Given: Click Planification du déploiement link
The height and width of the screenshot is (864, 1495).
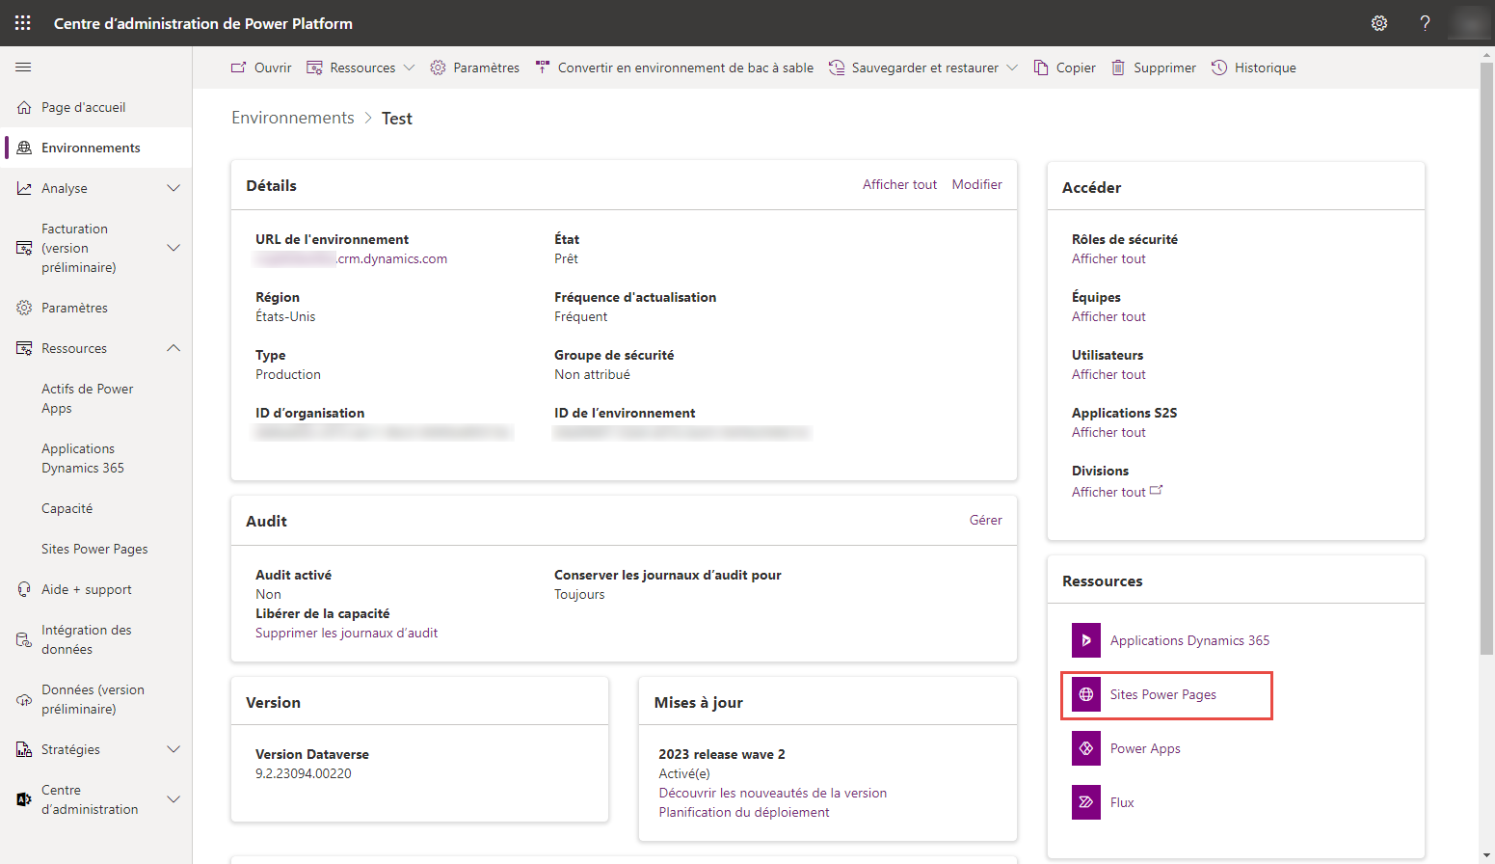Looking at the screenshot, I should click(x=744, y=812).
